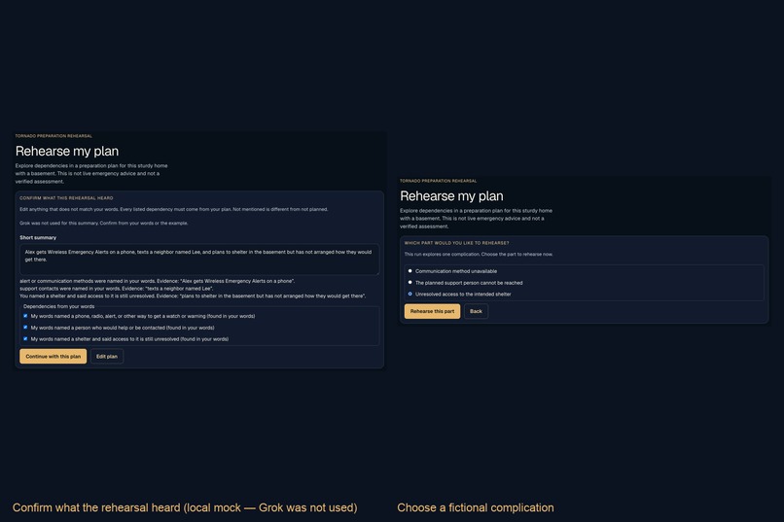Click the 'Edit plan' button
This screenshot has width=784, height=522.
[107, 356]
